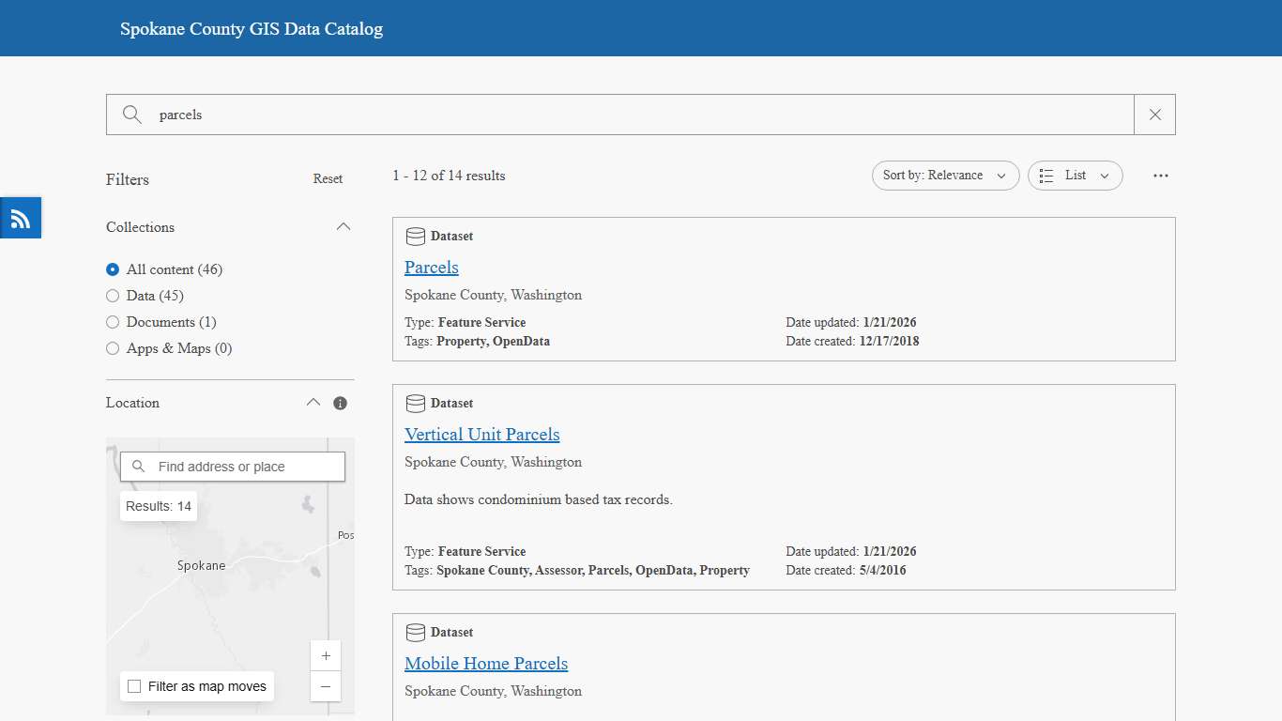Select the Data collection filter
The width and height of the screenshot is (1282, 721).
click(x=113, y=296)
